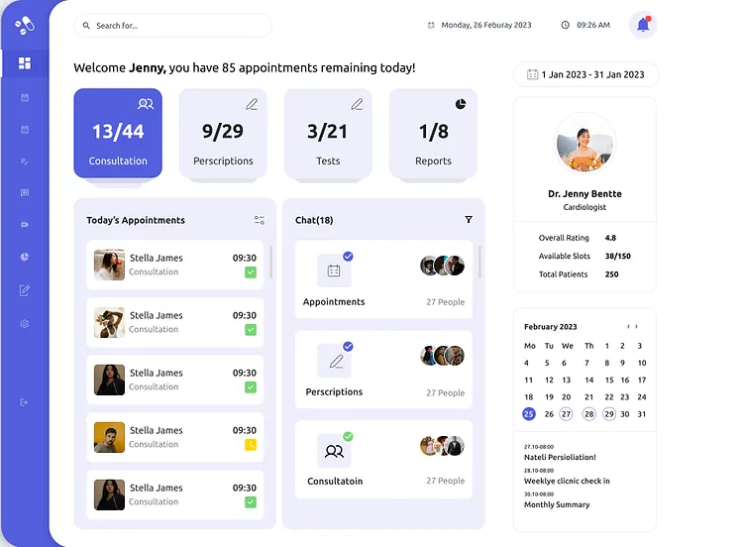745x547 pixels.
Task: Open the dashboard grid icon in sidebar
Action: (x=25, y=63)
